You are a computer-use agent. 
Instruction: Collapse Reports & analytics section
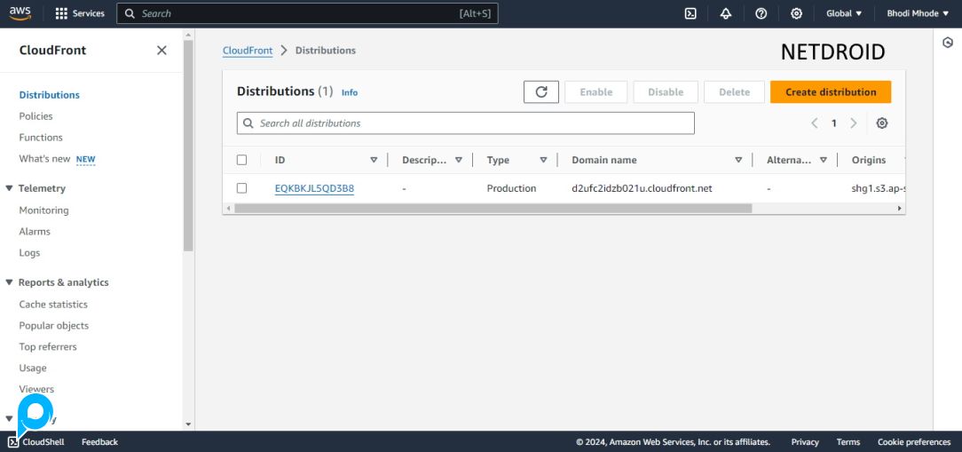[9, 282]
